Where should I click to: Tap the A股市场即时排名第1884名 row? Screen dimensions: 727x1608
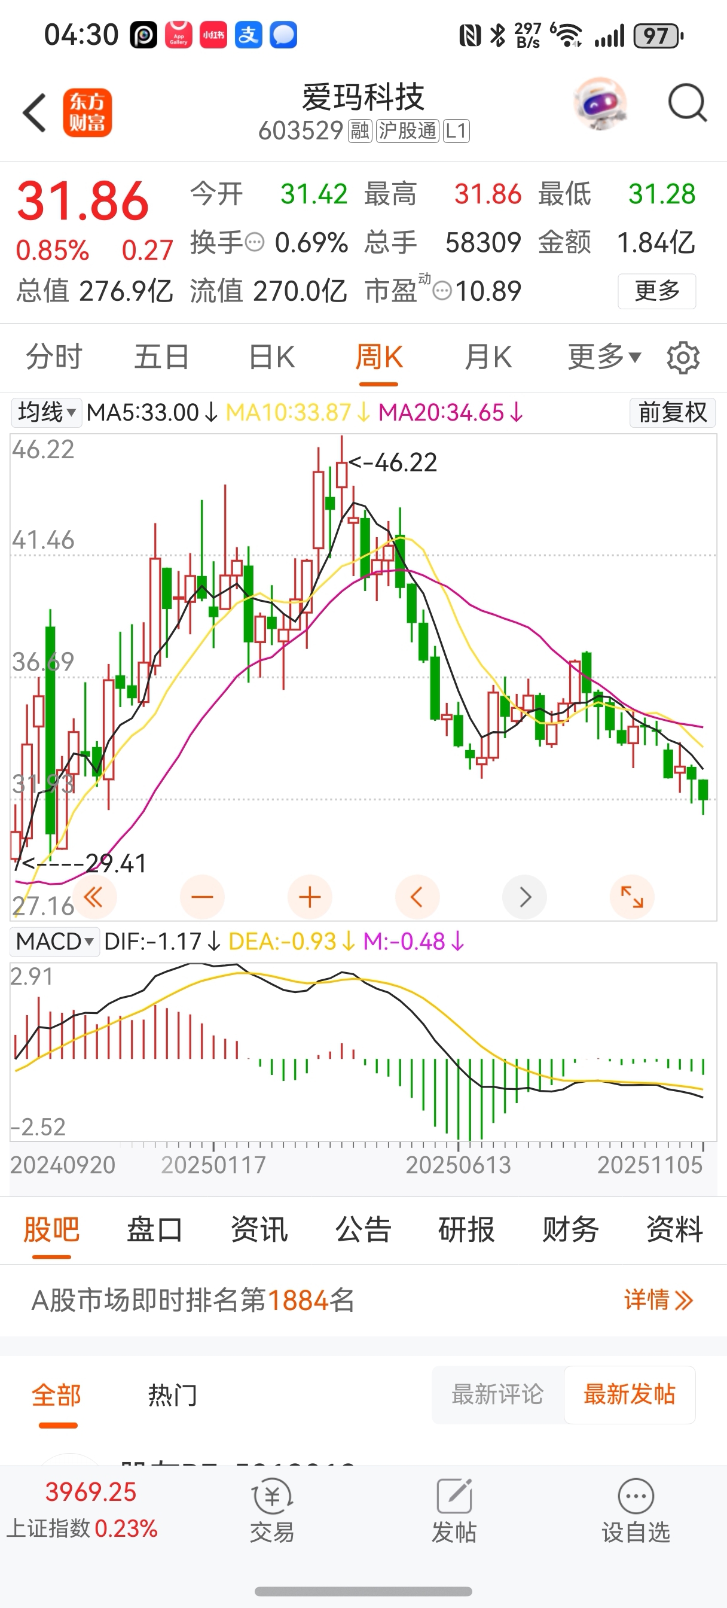tap(363, 1301)
